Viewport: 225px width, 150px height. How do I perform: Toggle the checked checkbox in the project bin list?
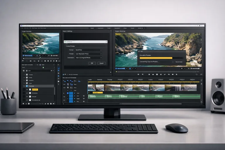point(27,86)
